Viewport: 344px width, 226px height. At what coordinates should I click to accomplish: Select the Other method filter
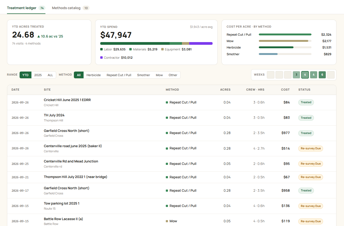click(173, 75)
